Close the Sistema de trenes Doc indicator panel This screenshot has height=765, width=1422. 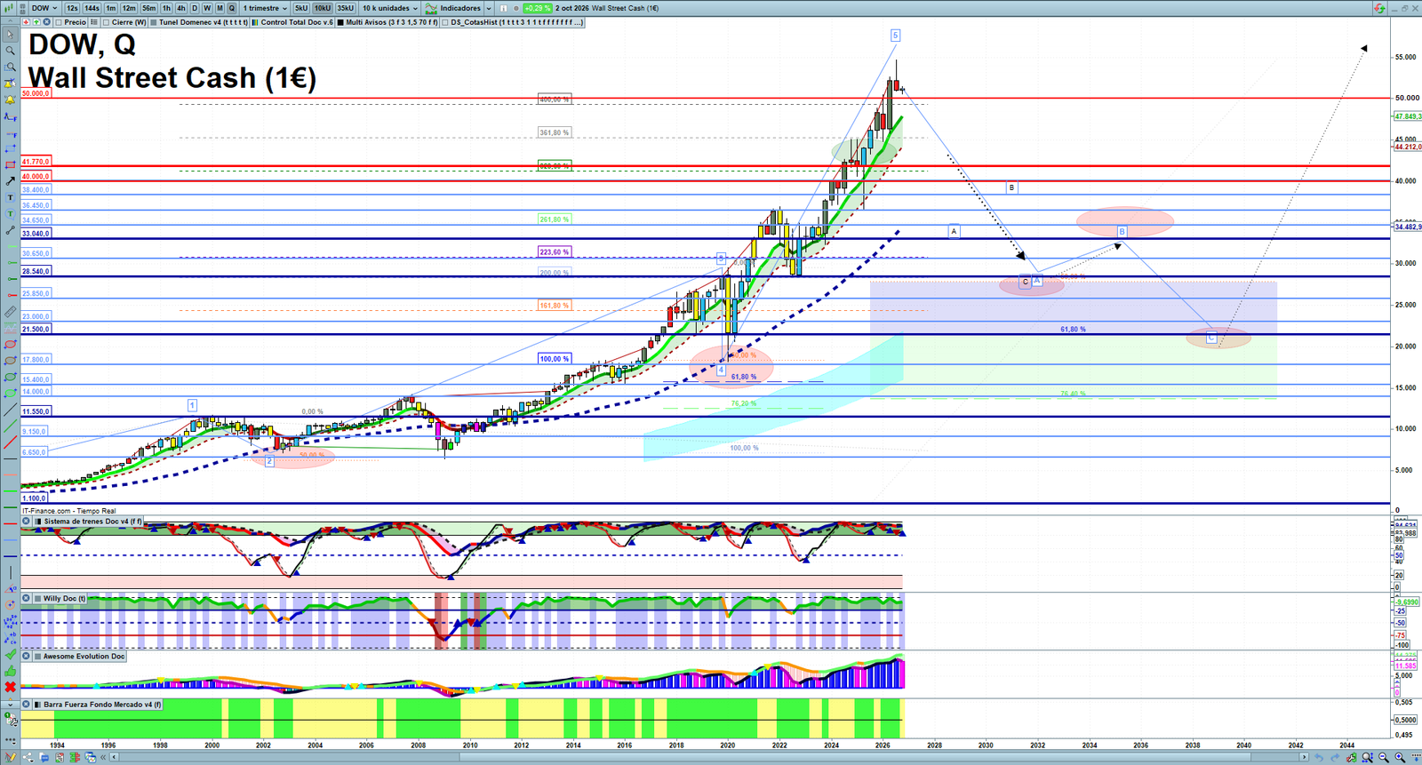tap(27, 522)
